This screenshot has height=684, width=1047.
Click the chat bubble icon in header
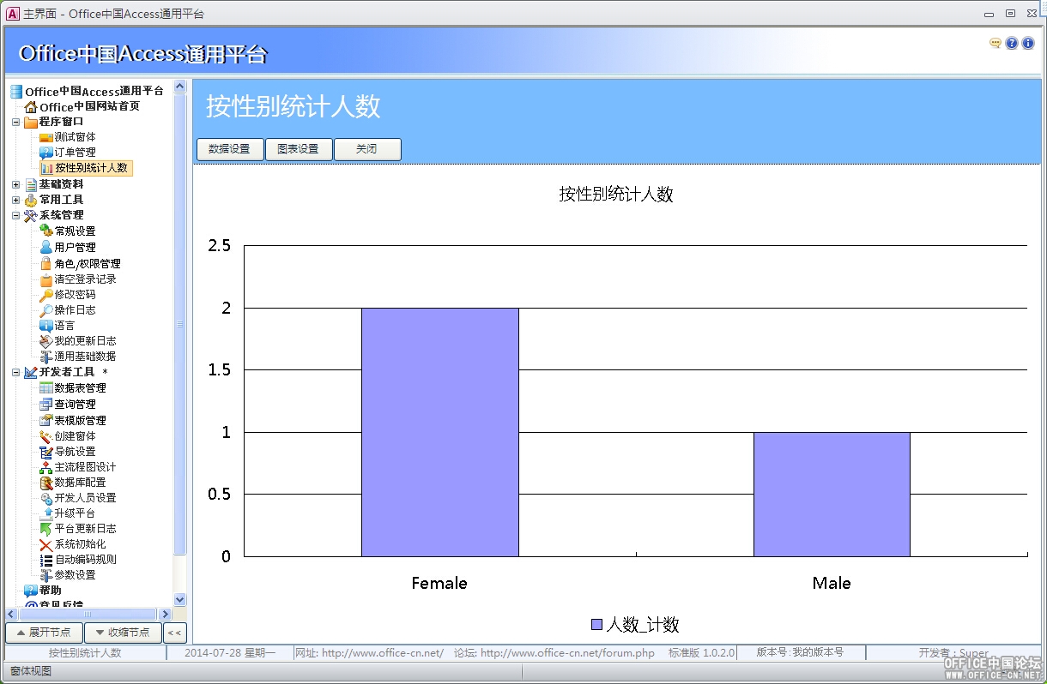click(996, 43)
